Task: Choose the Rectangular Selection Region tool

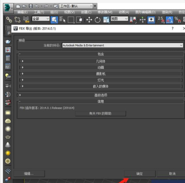Action: pos(71,20)
